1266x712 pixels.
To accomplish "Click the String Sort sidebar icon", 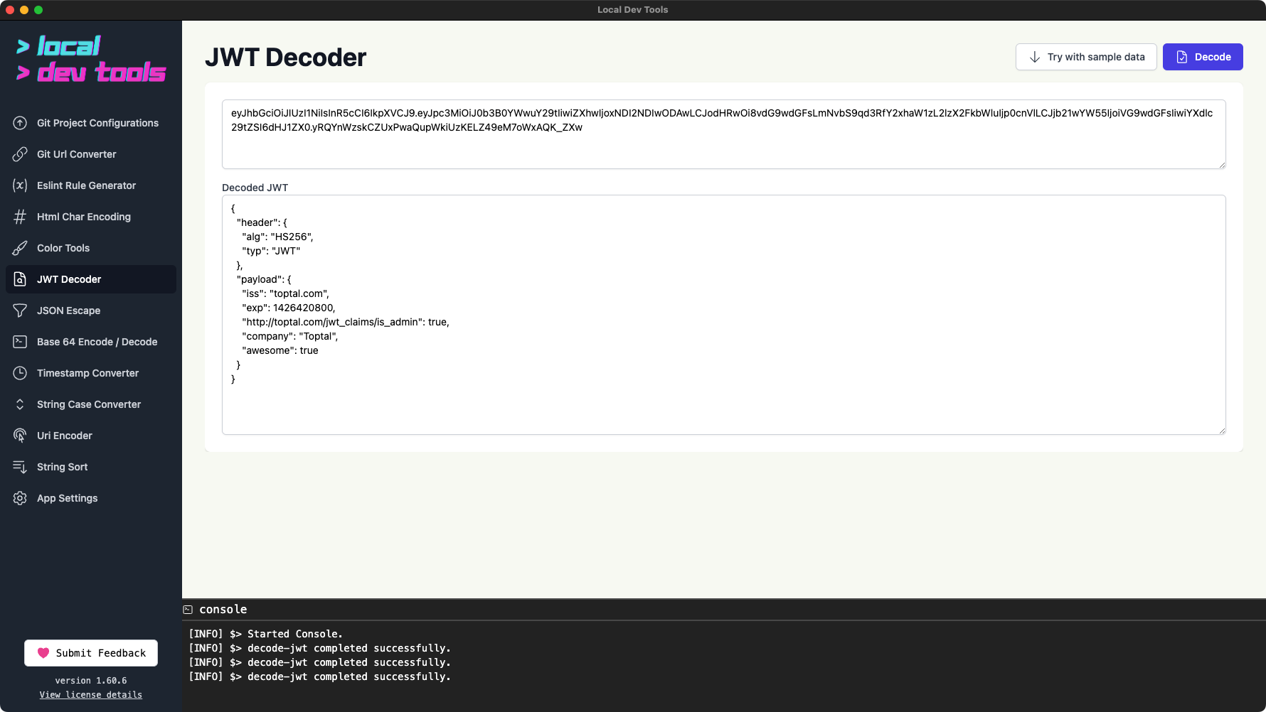I will point(20,467).
